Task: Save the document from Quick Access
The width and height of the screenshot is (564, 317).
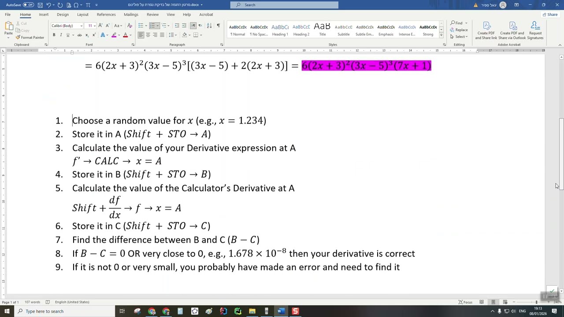Action: (x=40, y=5)
